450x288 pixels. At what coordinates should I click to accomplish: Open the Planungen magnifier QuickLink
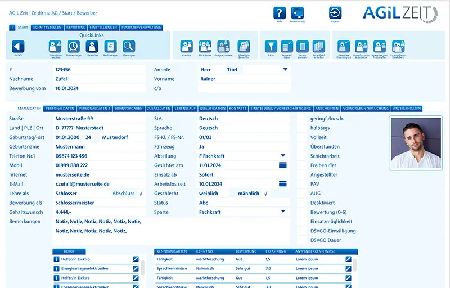point(129,47)
